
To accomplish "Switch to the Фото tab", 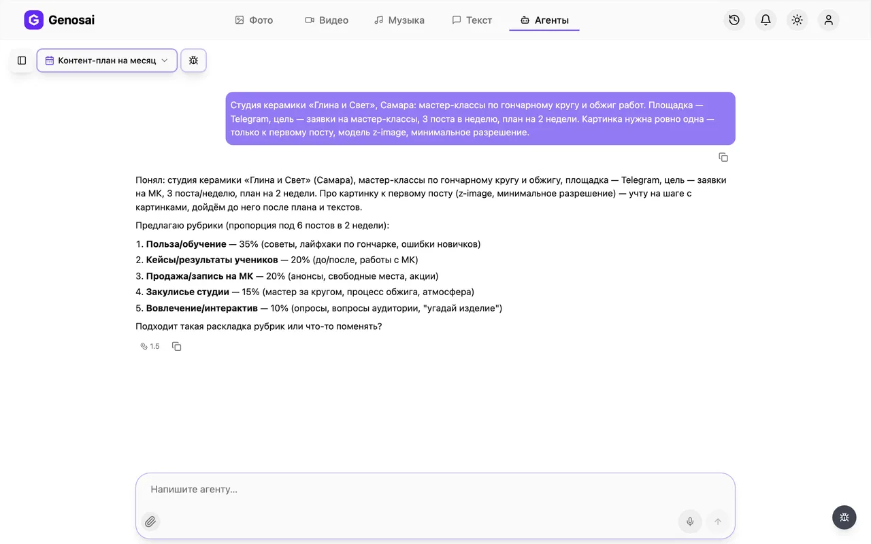I will [x=254, y=20].
